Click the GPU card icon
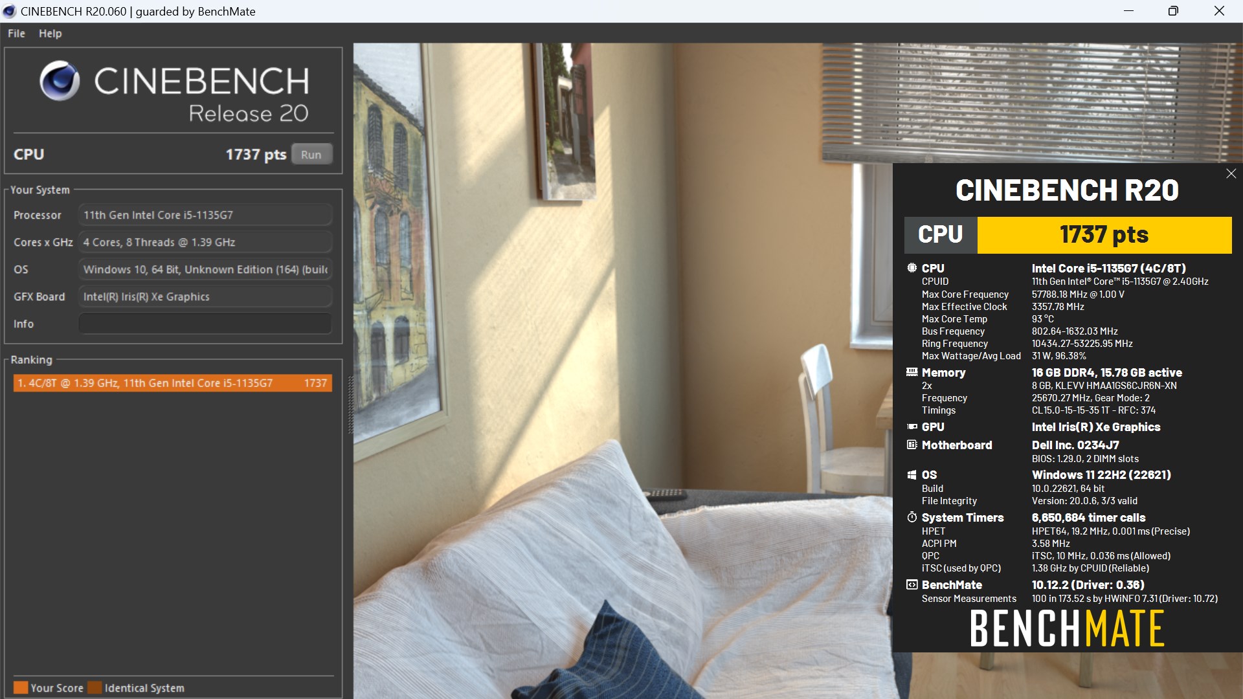1243x699 pixels. click(912, 427)
